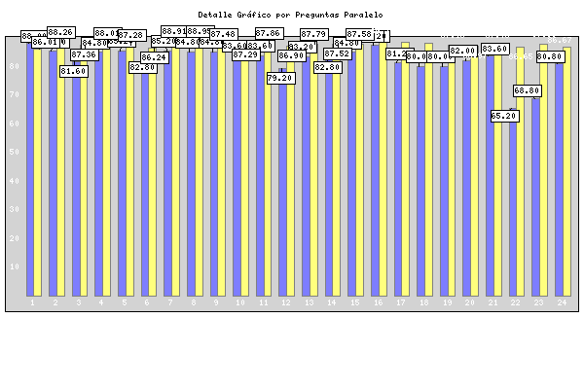This screenshot has height=389, width=584.
Task: Click y-axis tick label 80
Action: point(15,66)
